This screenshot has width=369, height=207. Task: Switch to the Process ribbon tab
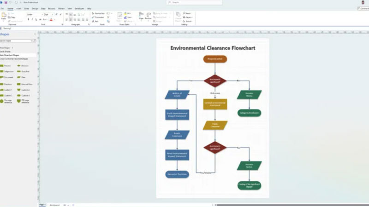click(x=52, y=9)
